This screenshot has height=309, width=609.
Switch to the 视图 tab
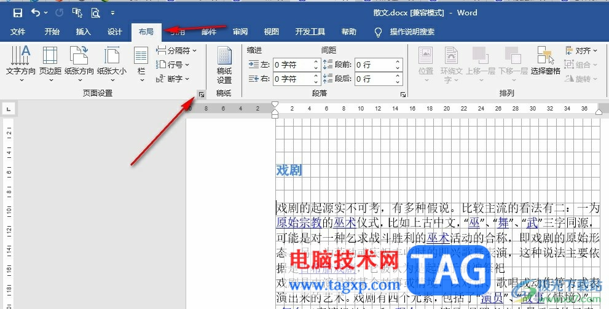click(271, 32)
